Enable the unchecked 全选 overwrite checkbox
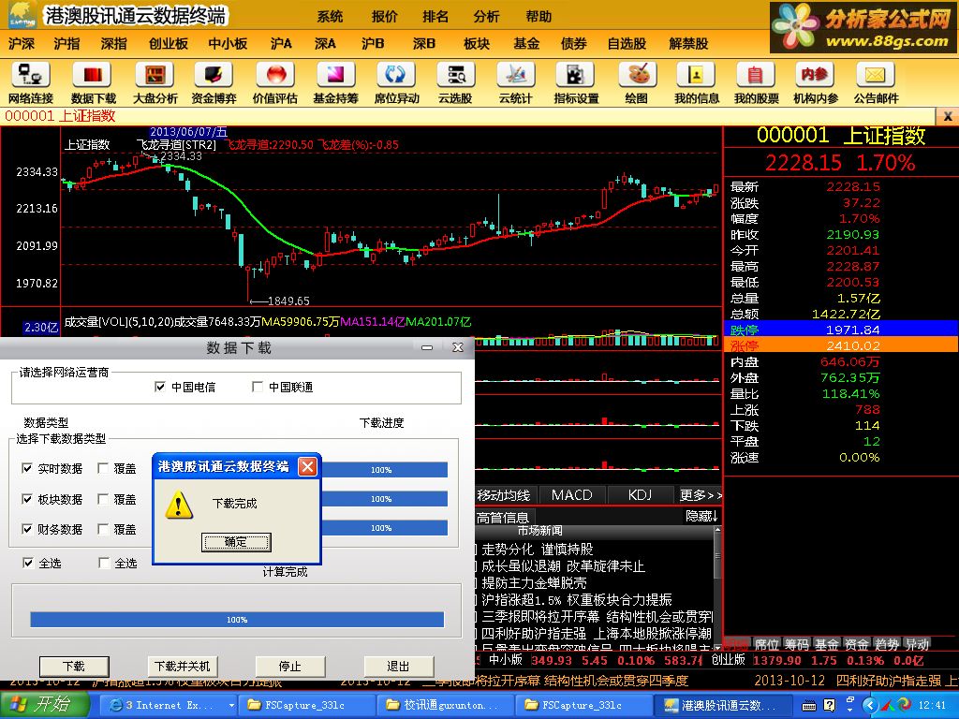The height and width of the screenshot is (719, 959). click(104, 563)
